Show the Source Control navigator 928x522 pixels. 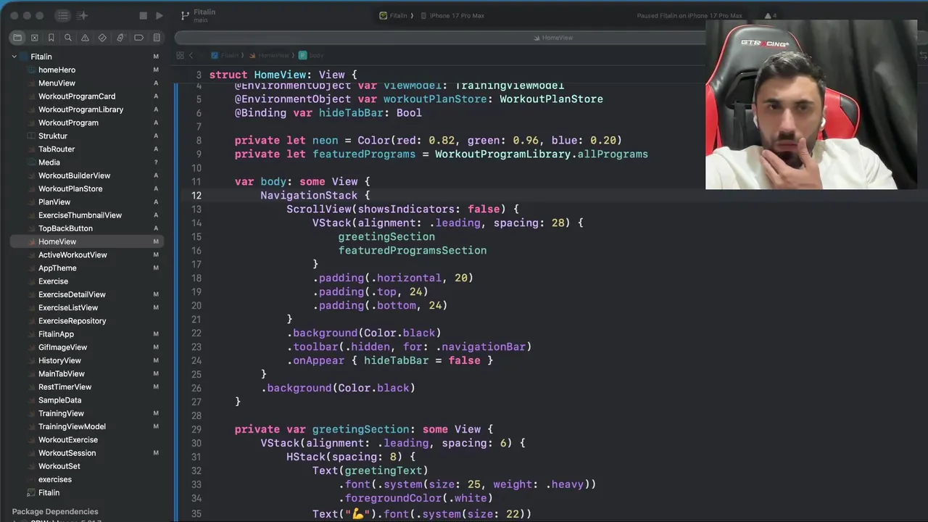[x=34, y=38]
